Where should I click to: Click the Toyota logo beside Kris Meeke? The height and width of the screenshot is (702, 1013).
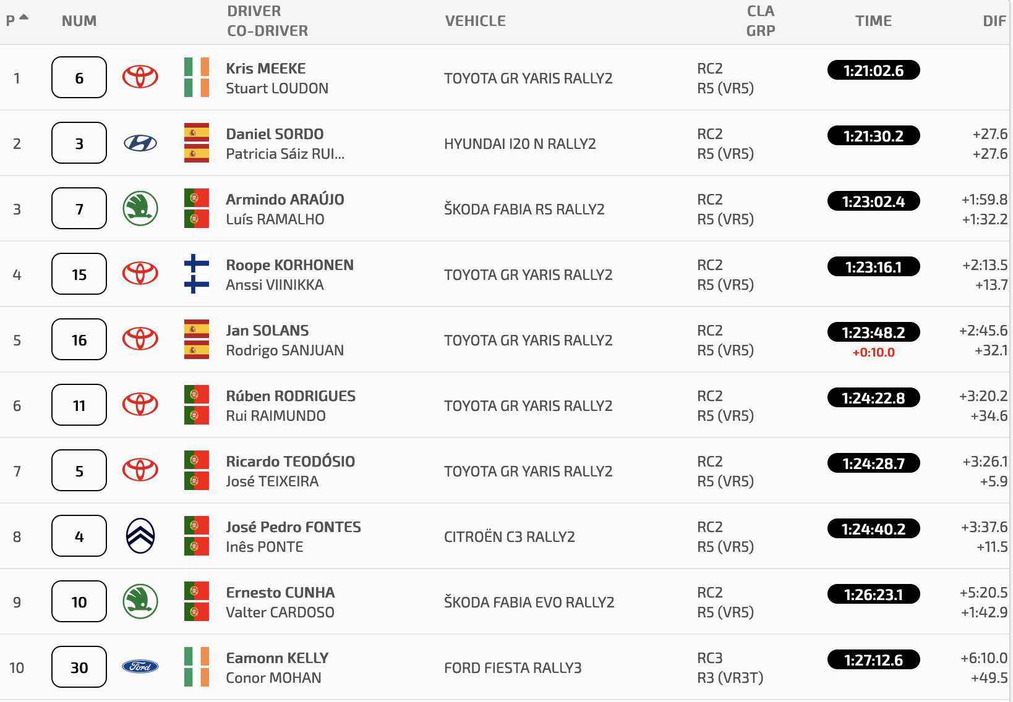point(140,77)
